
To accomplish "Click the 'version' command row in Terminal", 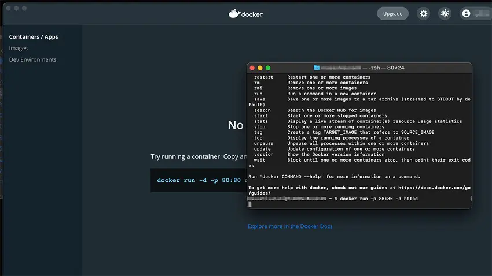I will 319,155.
